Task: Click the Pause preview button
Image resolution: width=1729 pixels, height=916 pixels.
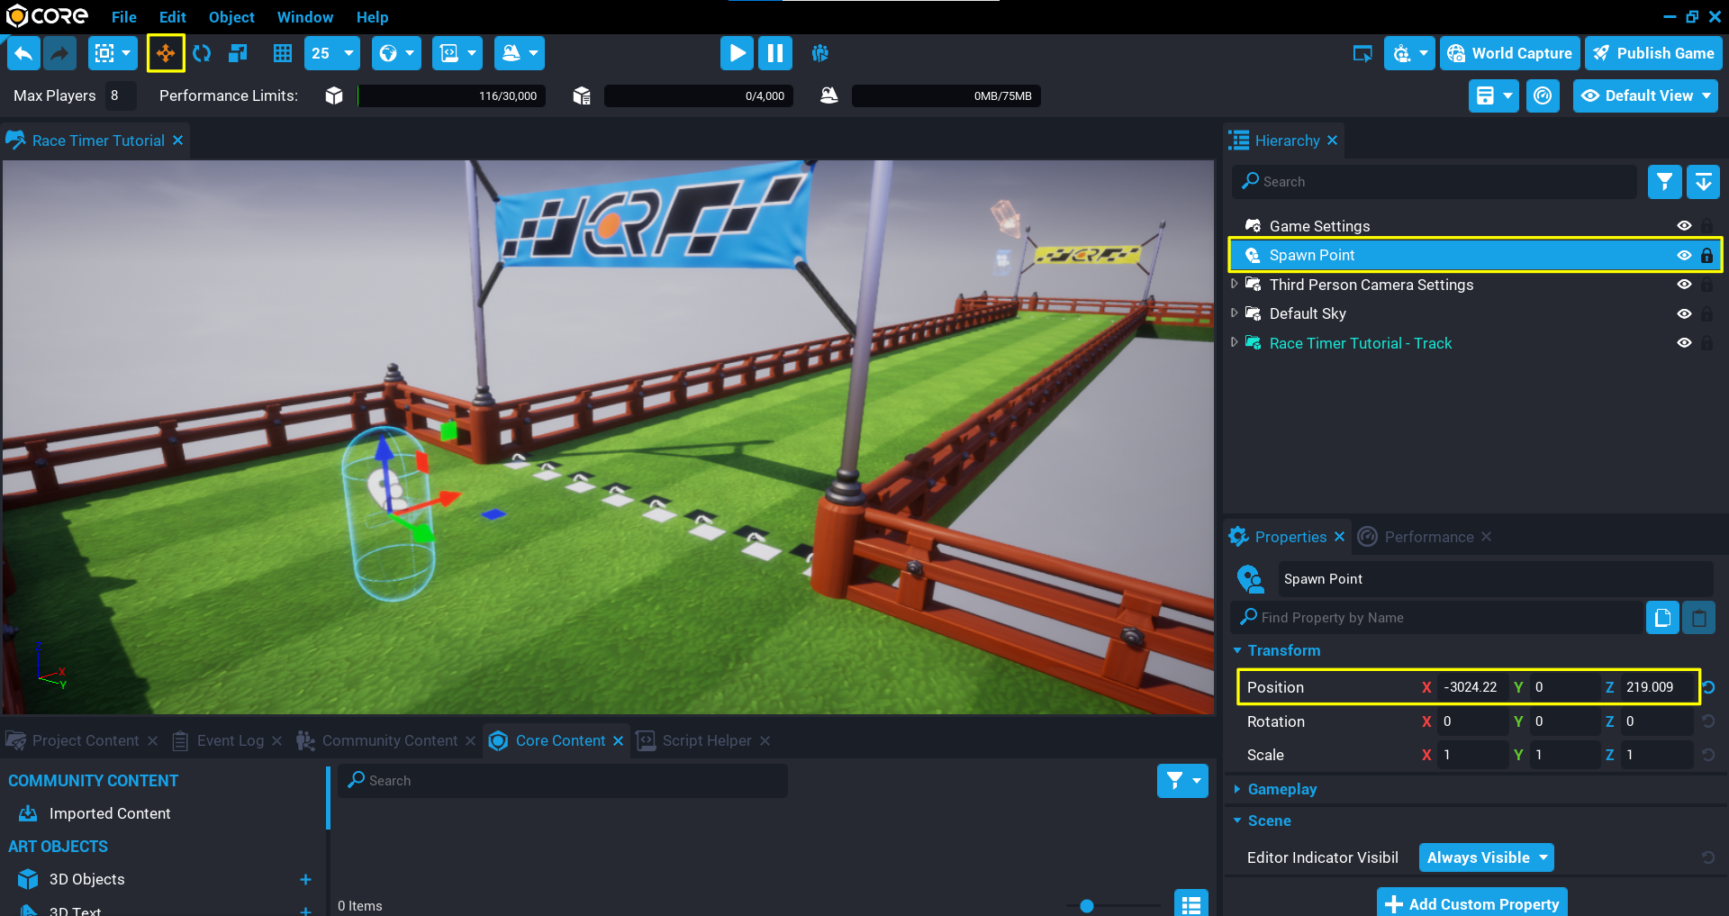Action: (x=774, y=53)
